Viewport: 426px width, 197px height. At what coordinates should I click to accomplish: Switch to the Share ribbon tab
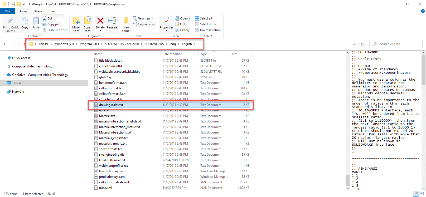pos(38,11)
